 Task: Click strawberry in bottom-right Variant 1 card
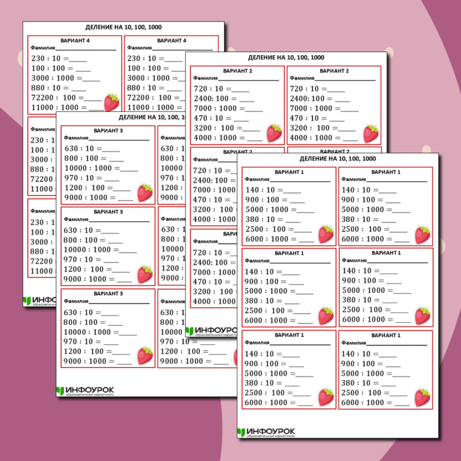point(422,398)
